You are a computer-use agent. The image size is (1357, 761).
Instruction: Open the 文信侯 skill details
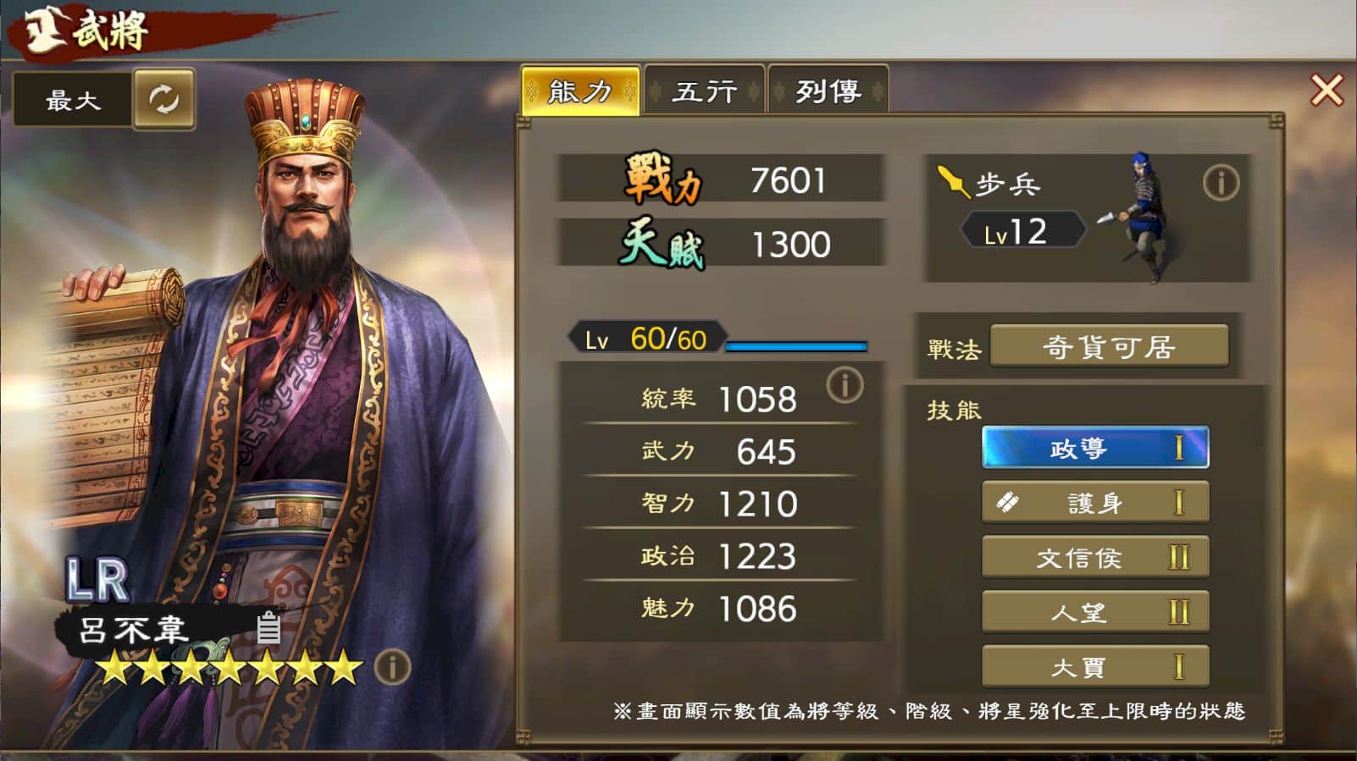point(1095,558)
